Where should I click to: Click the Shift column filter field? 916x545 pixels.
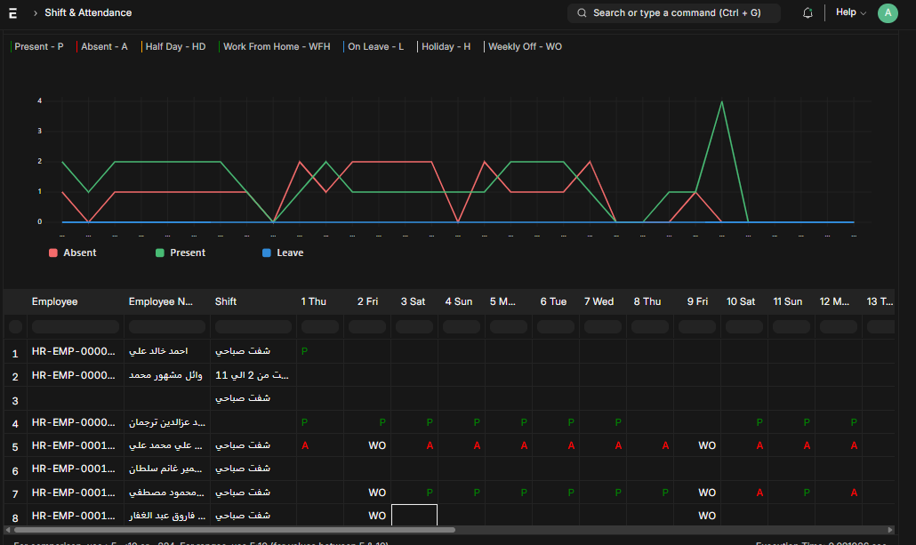click(253, 327)
